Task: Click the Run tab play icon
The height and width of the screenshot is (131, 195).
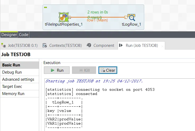Action: coord(121,45)
